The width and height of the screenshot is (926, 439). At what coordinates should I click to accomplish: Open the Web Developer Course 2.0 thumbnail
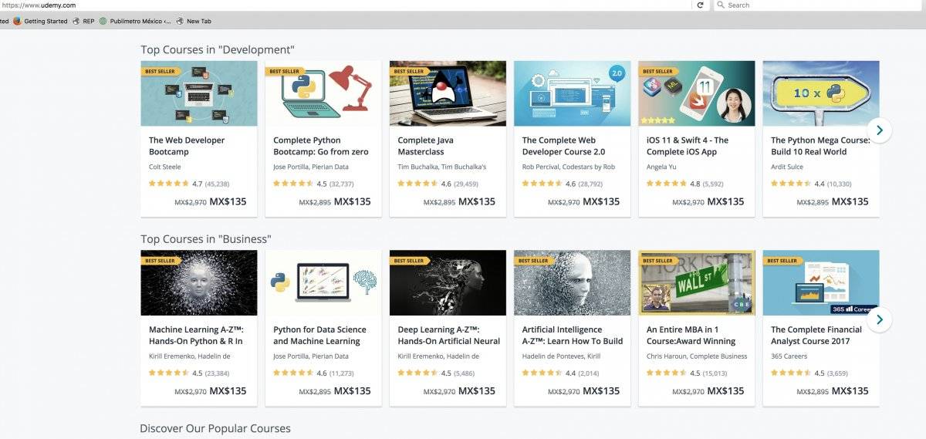pyautogui.click(x=573, y=93)
